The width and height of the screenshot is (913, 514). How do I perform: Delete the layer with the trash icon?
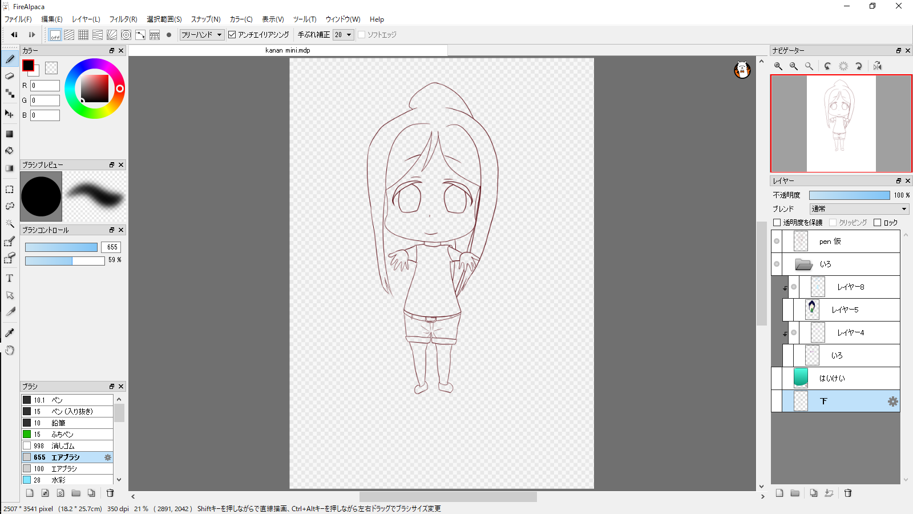[x=848, y=493]
